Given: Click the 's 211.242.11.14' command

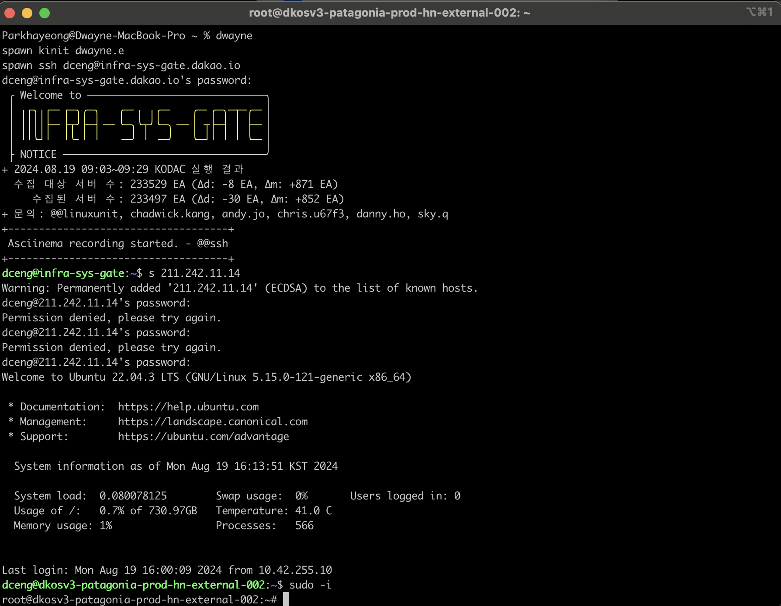Looking at the screenshot, I should coord(194,273).
